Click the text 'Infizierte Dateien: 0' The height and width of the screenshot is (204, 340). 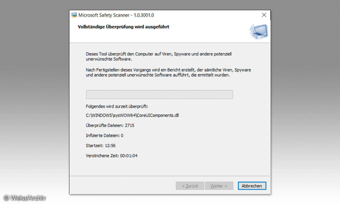point(105,135)
